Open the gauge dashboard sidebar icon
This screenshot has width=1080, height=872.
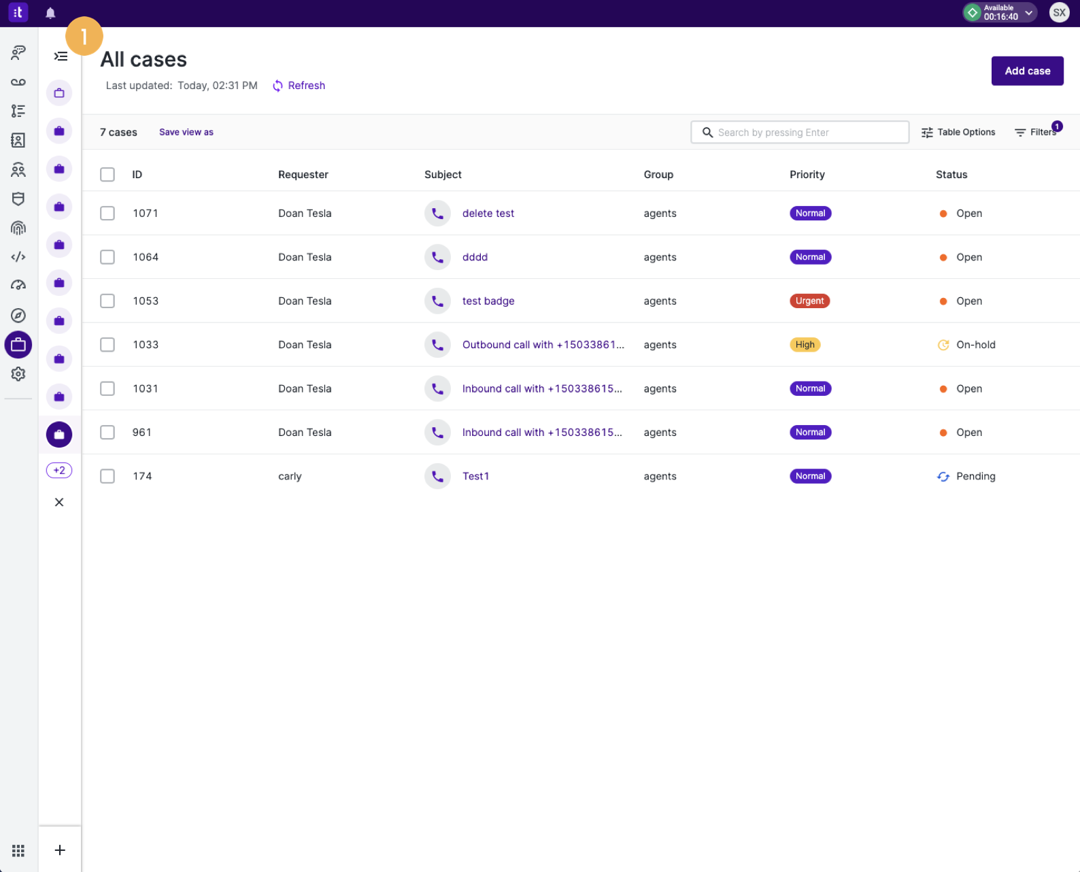coord(18,286)
